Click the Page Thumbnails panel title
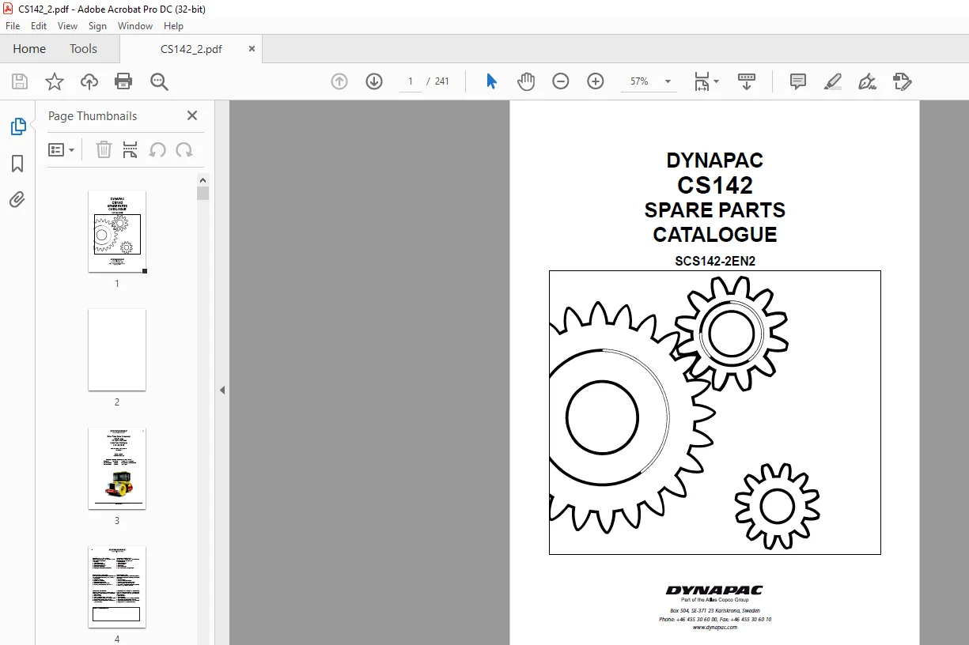 click(x=93, y=115)
